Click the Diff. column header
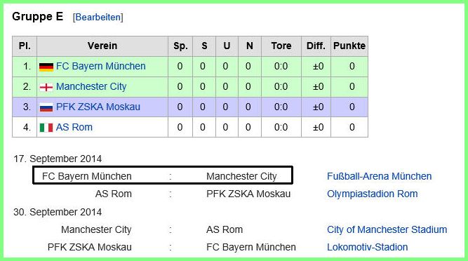 (x=316, y=46)
